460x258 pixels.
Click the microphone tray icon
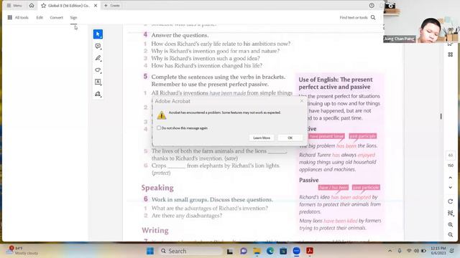point(400,251)
